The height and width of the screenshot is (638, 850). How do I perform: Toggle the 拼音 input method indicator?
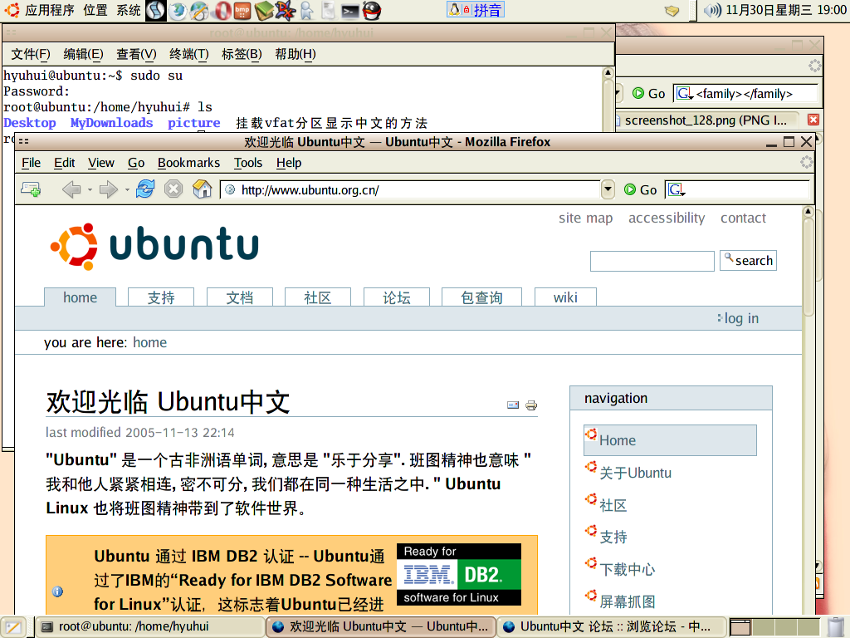pos(476,10)
